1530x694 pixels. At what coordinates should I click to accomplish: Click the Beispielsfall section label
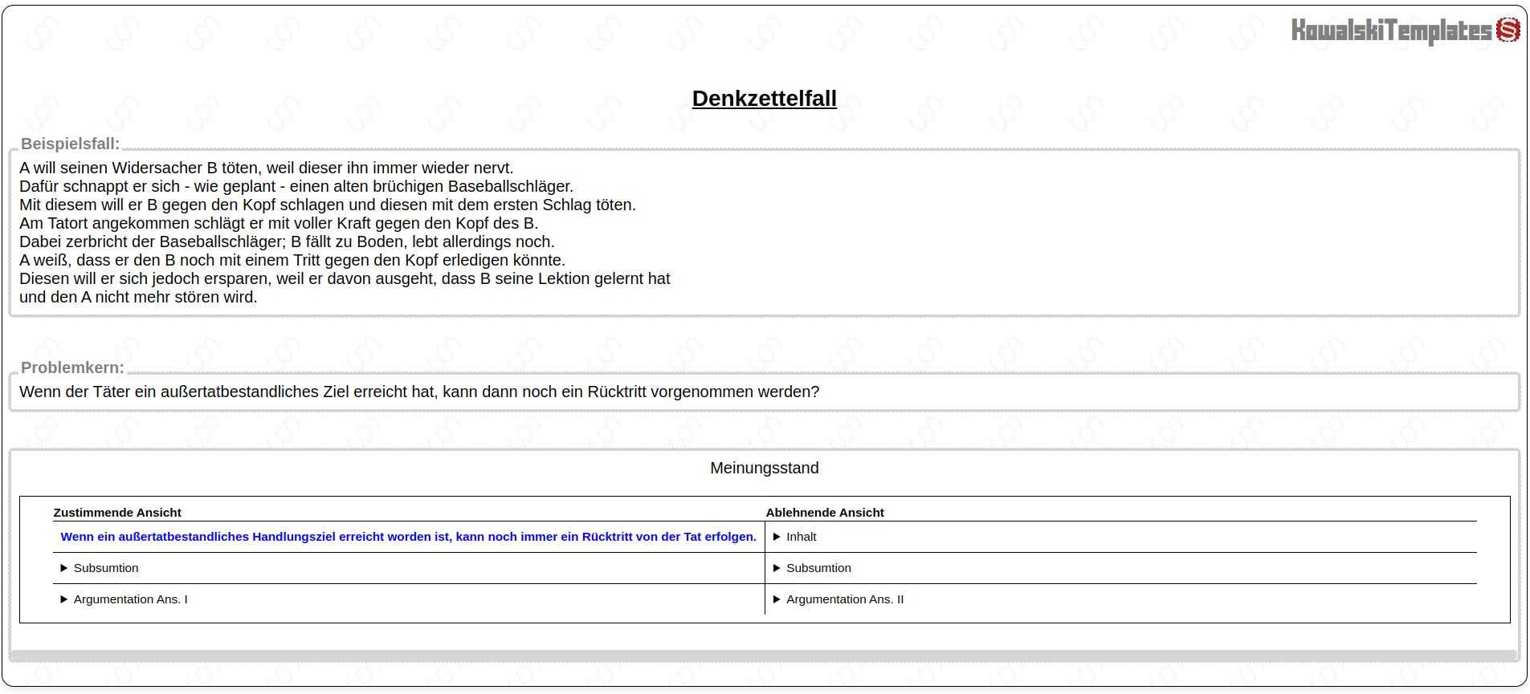click(70, 144)
